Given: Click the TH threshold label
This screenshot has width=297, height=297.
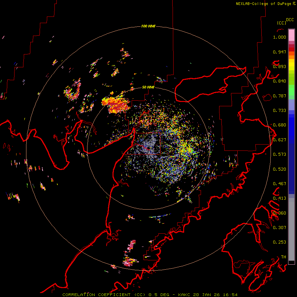Looking at the screenshot, I should [283, 257].
